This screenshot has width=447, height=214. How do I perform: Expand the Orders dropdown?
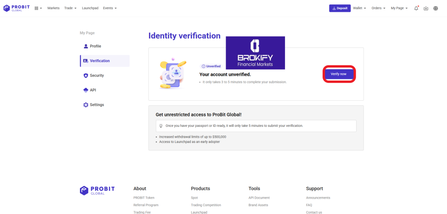click(x=378, y=8)
